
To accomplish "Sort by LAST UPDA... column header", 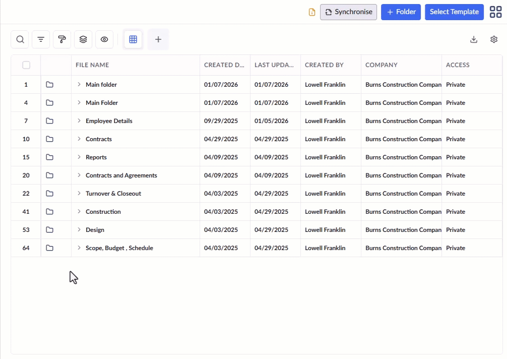I will (x=276, y=65).
